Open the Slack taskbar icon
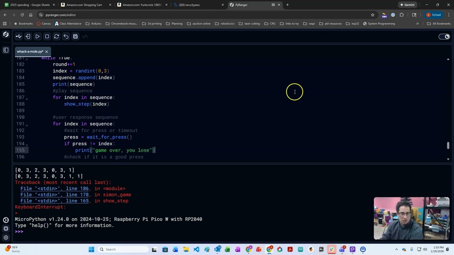Viewport: 454px width, 255px height. [x=332, y=249]
